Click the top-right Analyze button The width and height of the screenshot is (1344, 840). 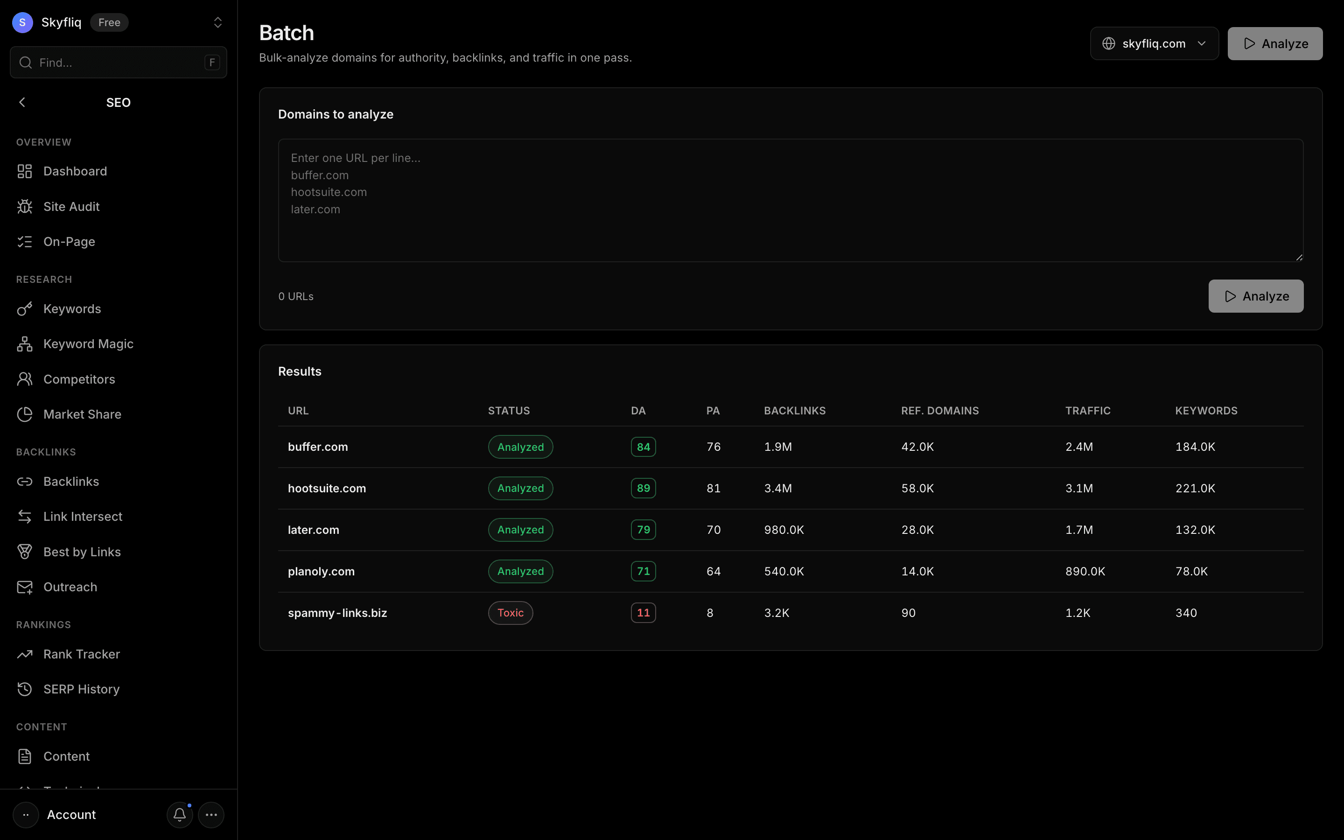click(1274, 43)
